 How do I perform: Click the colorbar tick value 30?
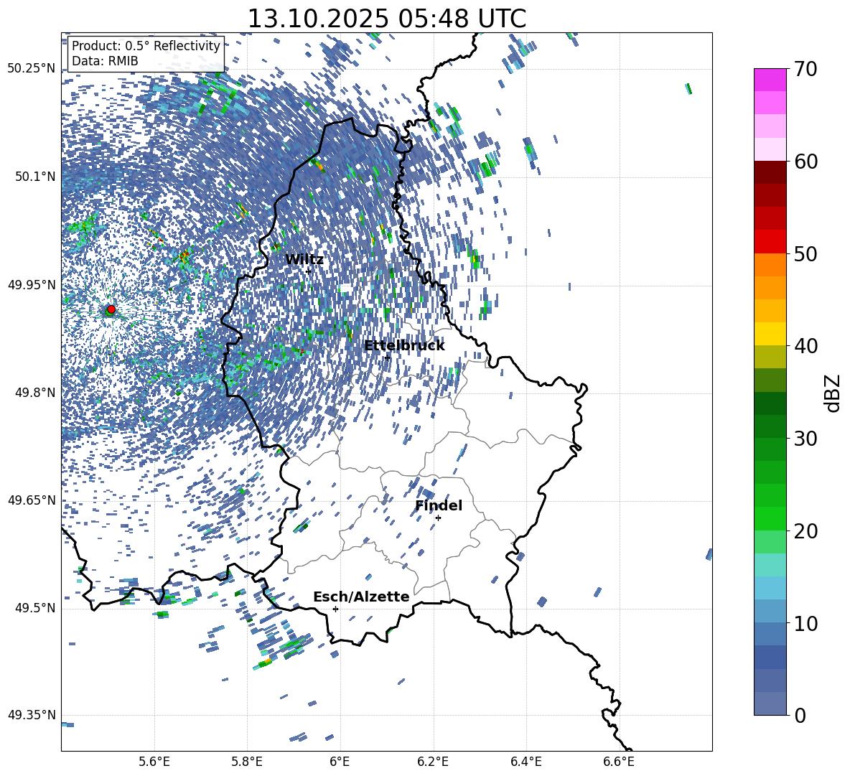point(806,439)
